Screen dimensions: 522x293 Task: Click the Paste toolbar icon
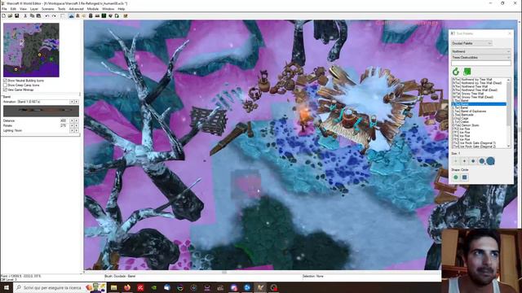tap(38, 16)
